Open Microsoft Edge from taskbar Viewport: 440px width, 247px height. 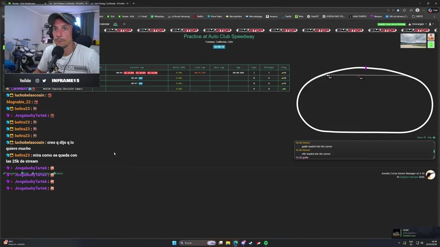coord(235,243)
